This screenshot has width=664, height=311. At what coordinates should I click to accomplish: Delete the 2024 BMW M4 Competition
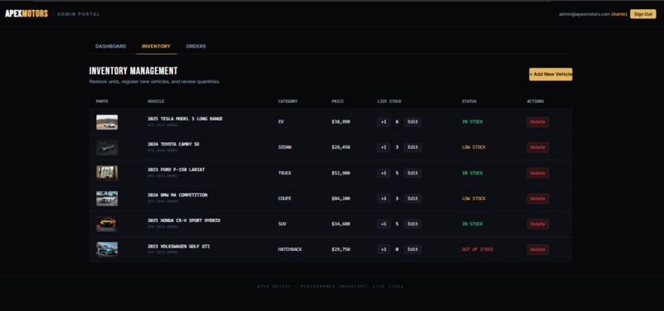538,198
